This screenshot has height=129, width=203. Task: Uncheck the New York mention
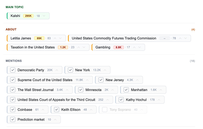[71, 70]
